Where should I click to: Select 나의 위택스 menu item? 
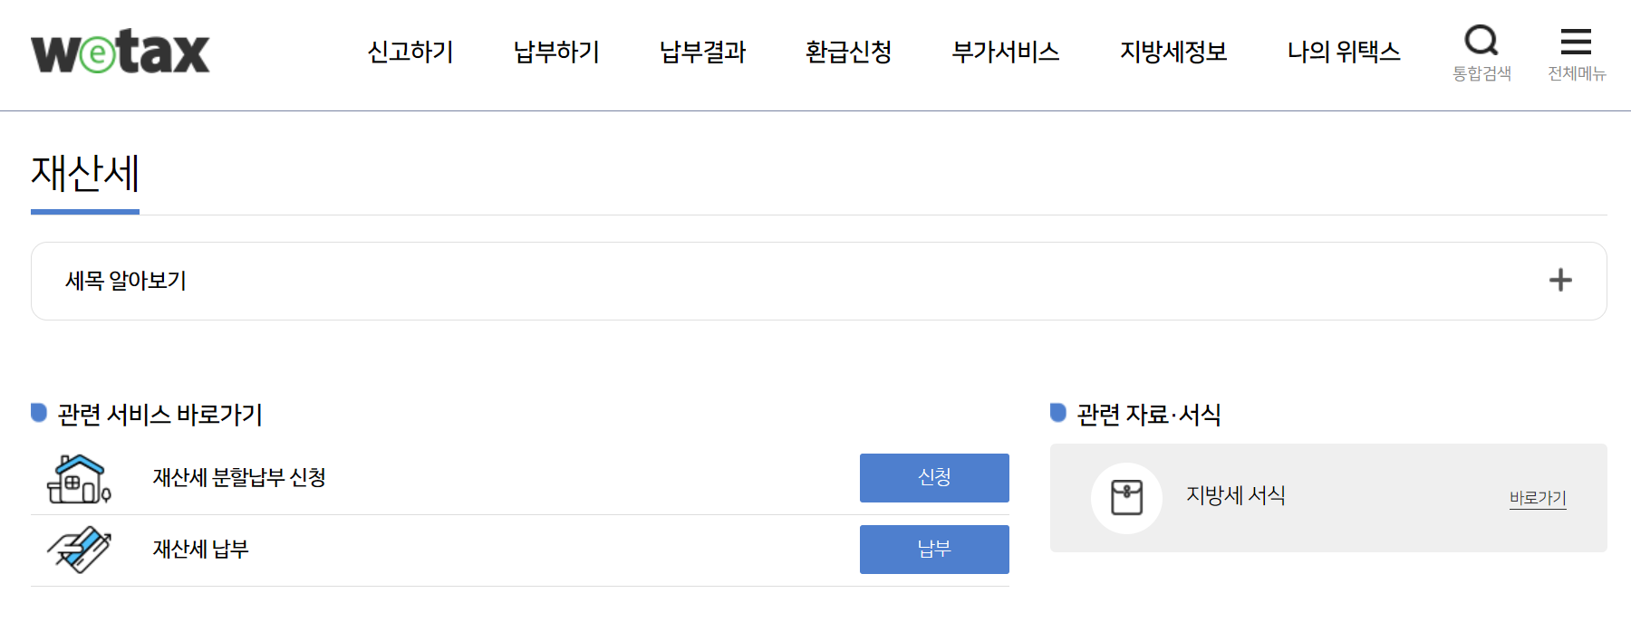[x=1343, y=53]
